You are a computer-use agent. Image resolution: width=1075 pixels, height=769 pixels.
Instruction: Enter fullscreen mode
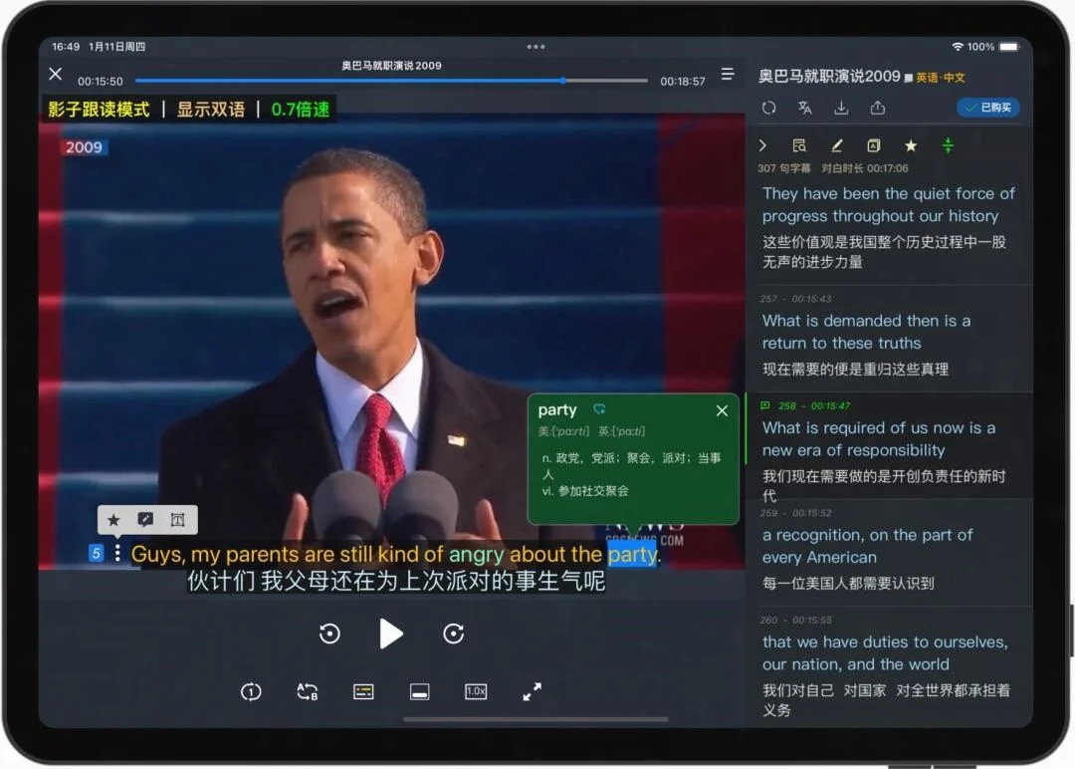coord(532,691)
